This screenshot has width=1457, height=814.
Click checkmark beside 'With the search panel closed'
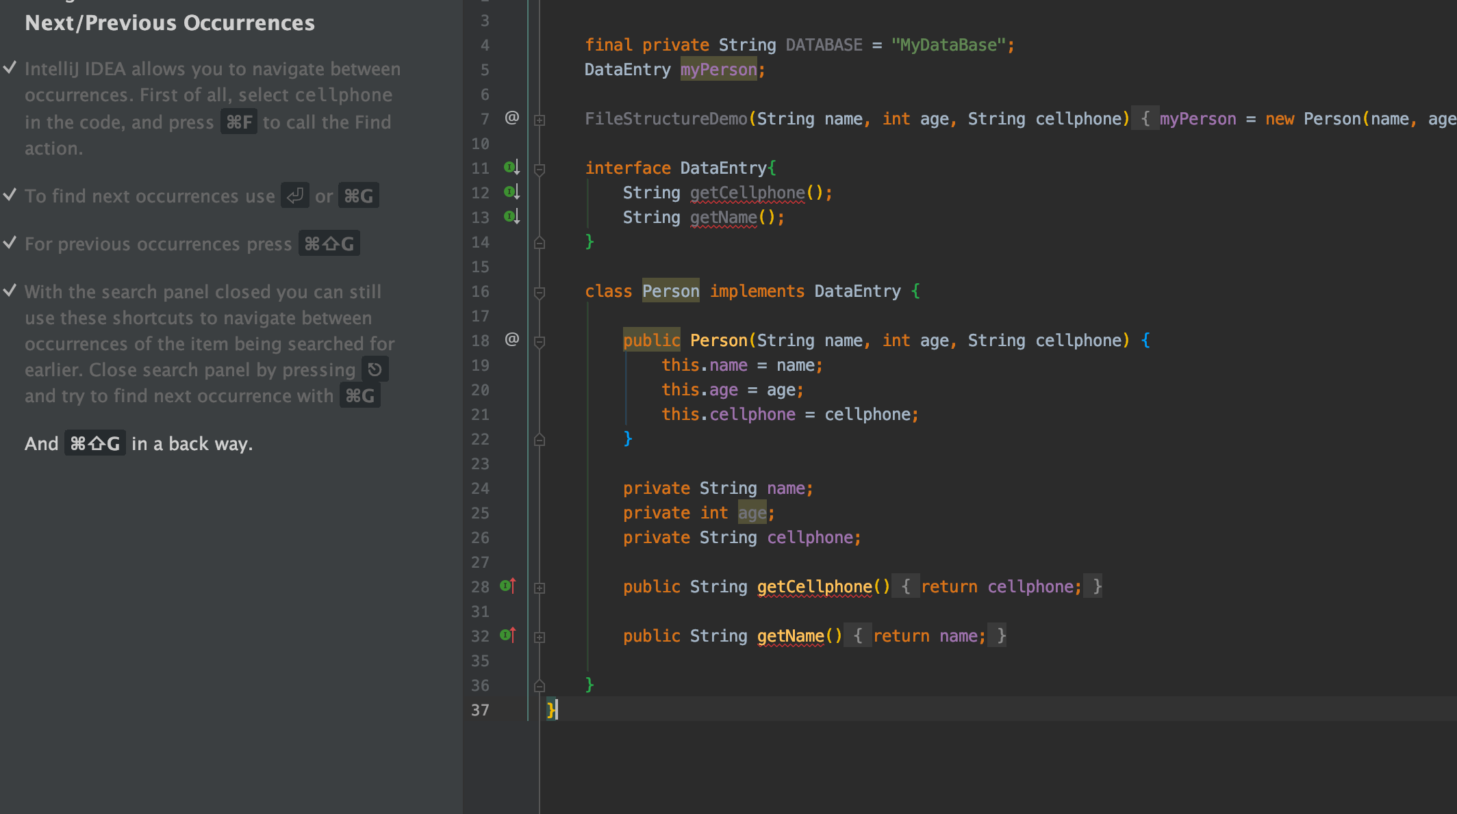[10, 291]
